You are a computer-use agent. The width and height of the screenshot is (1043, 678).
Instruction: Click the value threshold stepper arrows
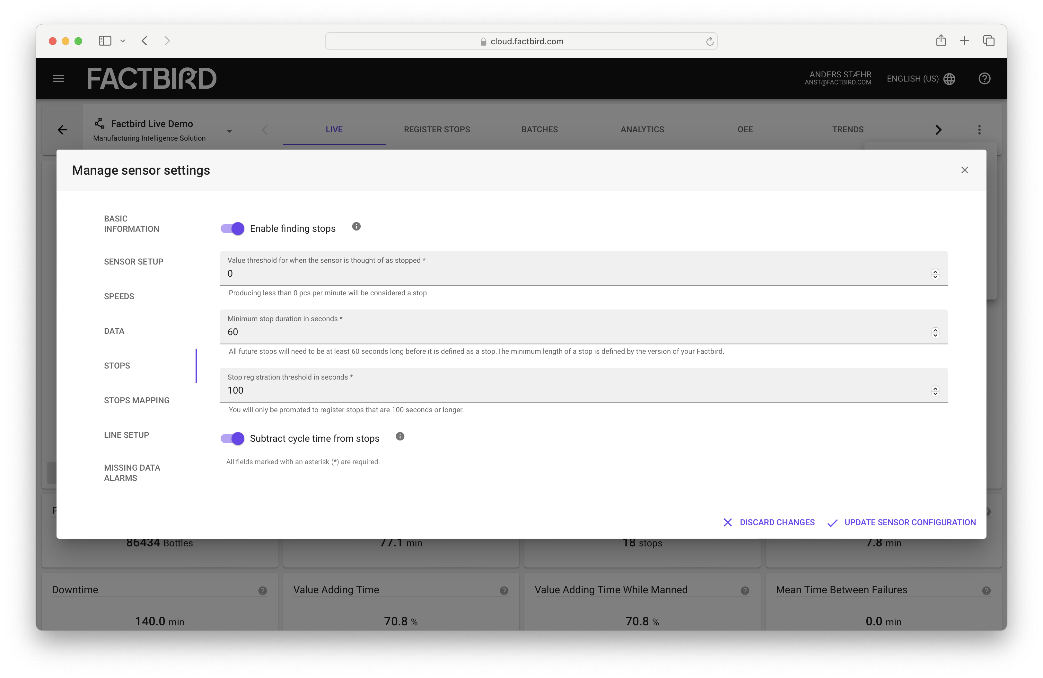click(x=935, y=274)
